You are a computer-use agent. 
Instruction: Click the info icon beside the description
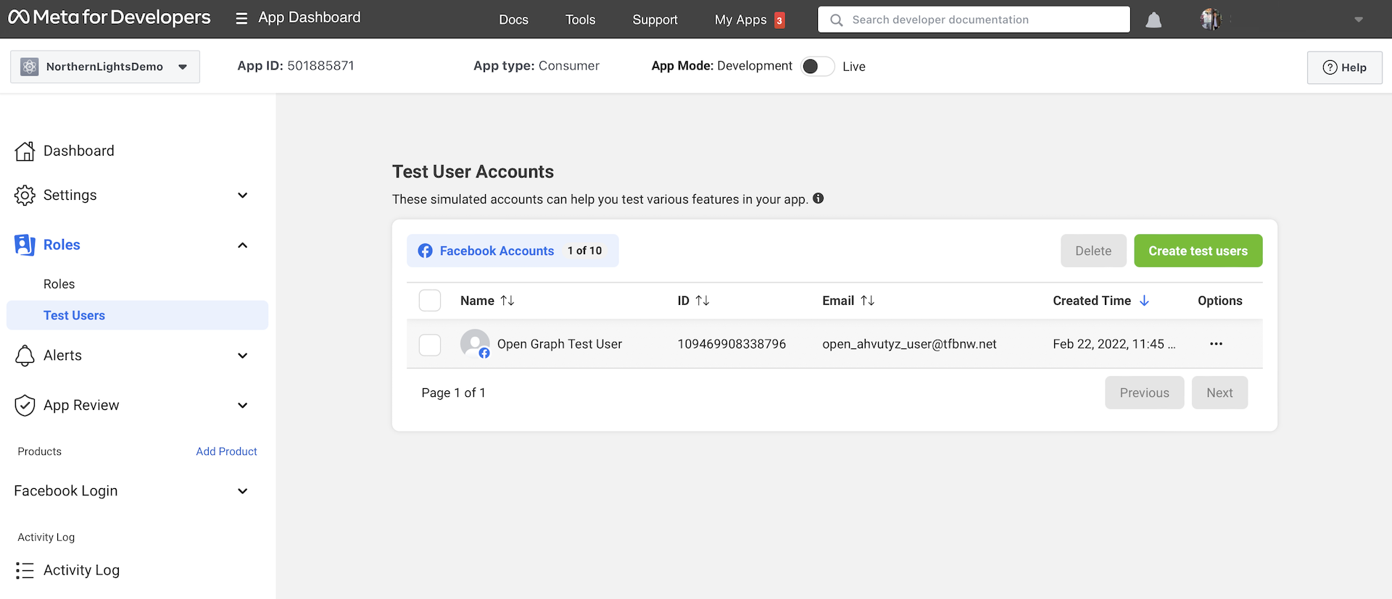point(818,198)
